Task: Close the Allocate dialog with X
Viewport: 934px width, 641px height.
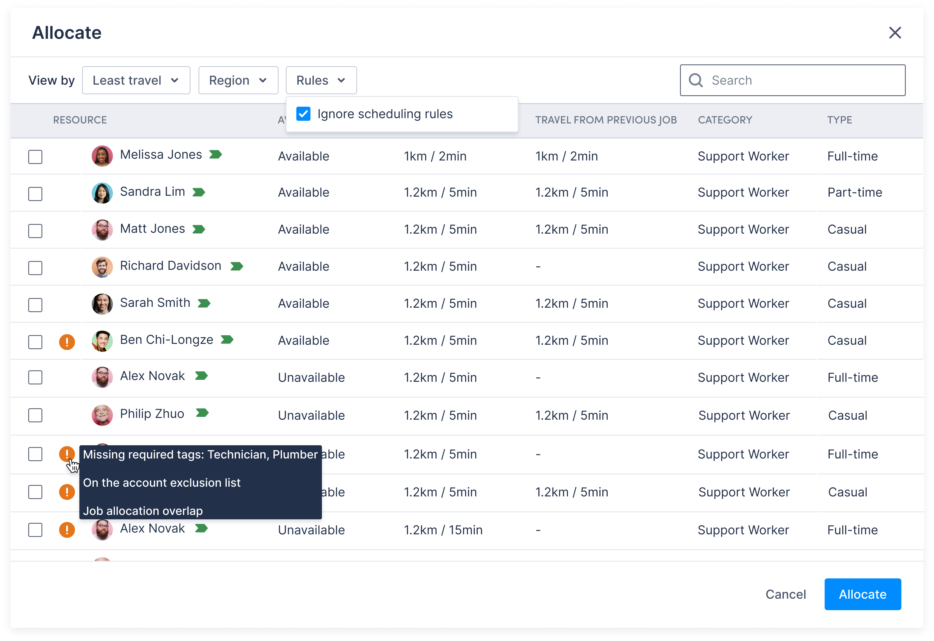Action: click(x=895, y=33)
